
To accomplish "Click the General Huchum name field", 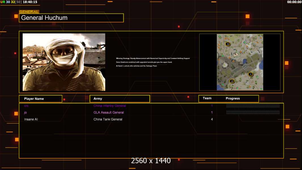I will click(71, 18).
